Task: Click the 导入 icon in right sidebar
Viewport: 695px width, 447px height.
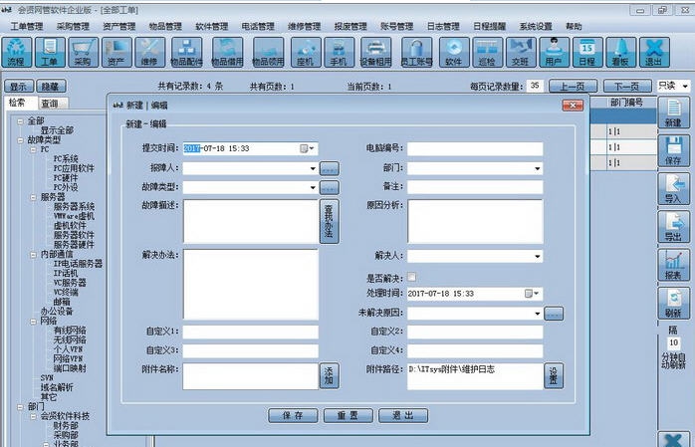Action: [674, 189]
